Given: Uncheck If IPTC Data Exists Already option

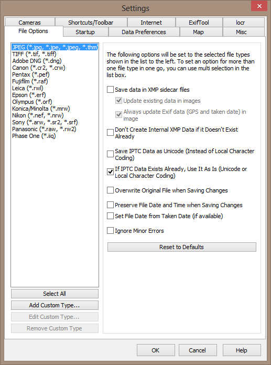Looking at the screenshot, I should click(x=110, y=172).
